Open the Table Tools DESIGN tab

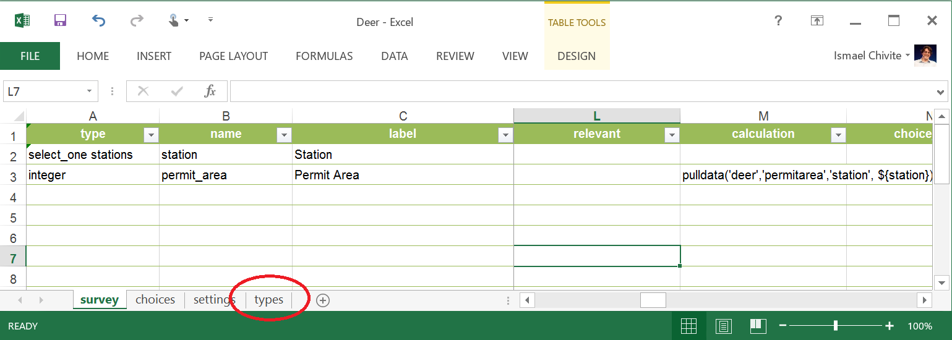pos(577,56)
